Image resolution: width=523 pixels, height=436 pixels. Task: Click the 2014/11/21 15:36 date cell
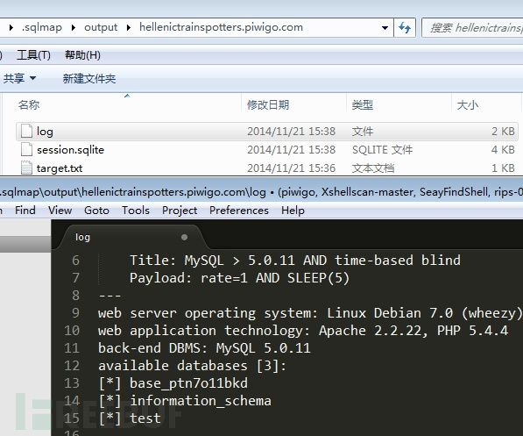click(291, 168)
